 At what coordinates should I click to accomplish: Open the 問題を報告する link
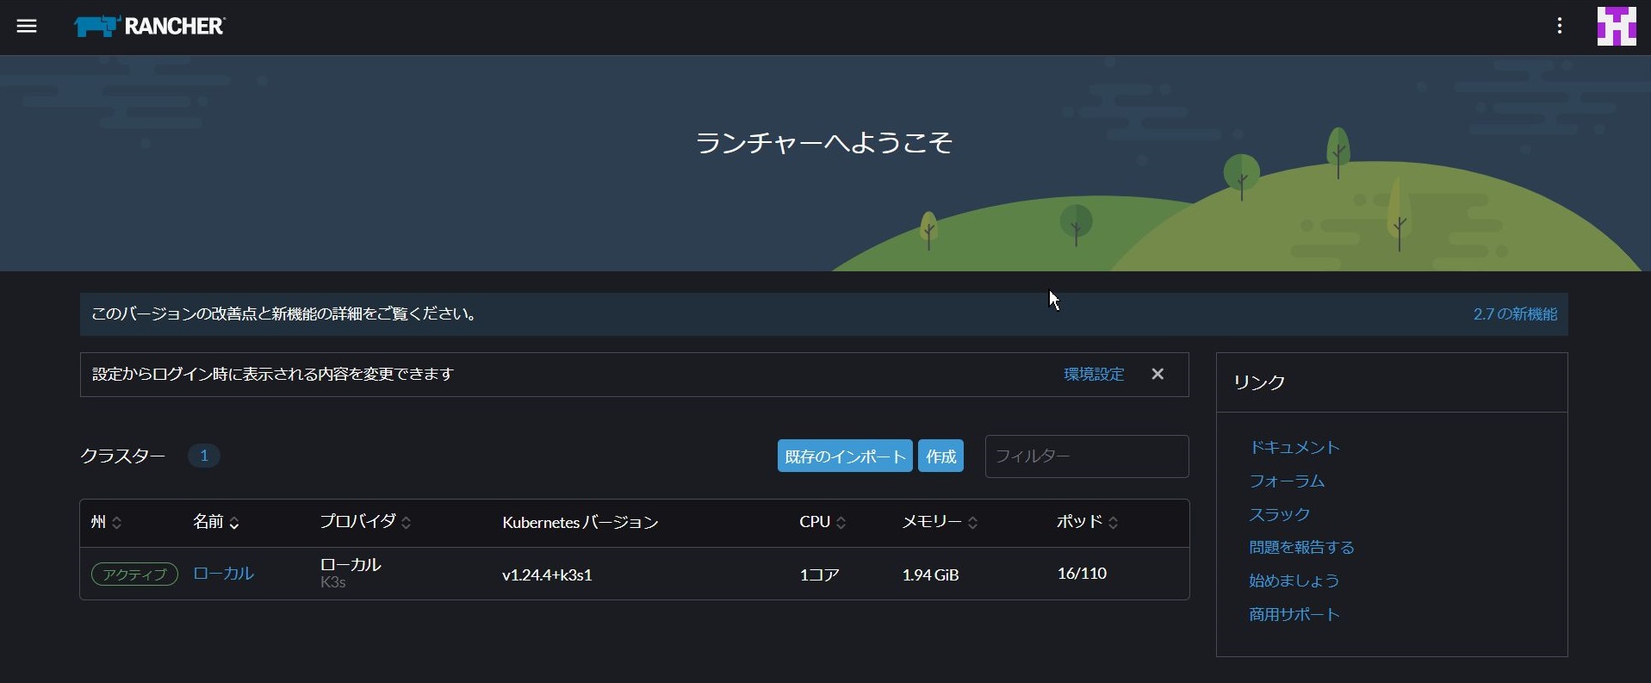point(1301,547)
